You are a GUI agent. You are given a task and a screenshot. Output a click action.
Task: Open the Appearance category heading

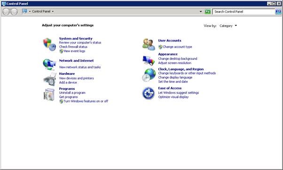(168, 54)
